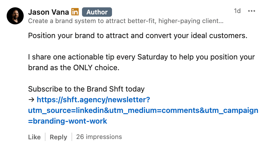
Task: Click 'Subscribe to the Brand Shft today' text
Action: click(x=86, y=89)
